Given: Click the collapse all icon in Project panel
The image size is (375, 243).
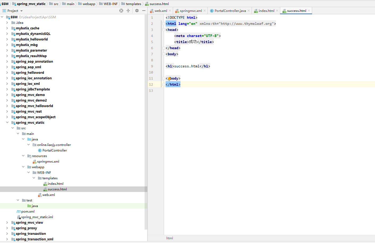Looking at the screenshot, I should tap(128, 11).
